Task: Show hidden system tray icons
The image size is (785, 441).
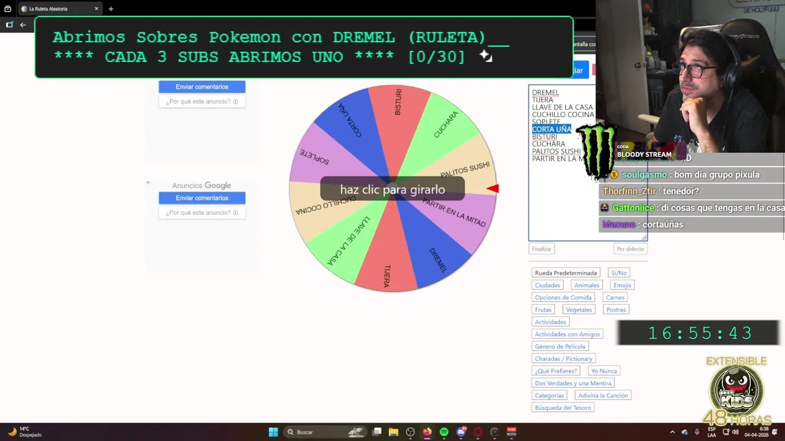Action: coord(672,432)
